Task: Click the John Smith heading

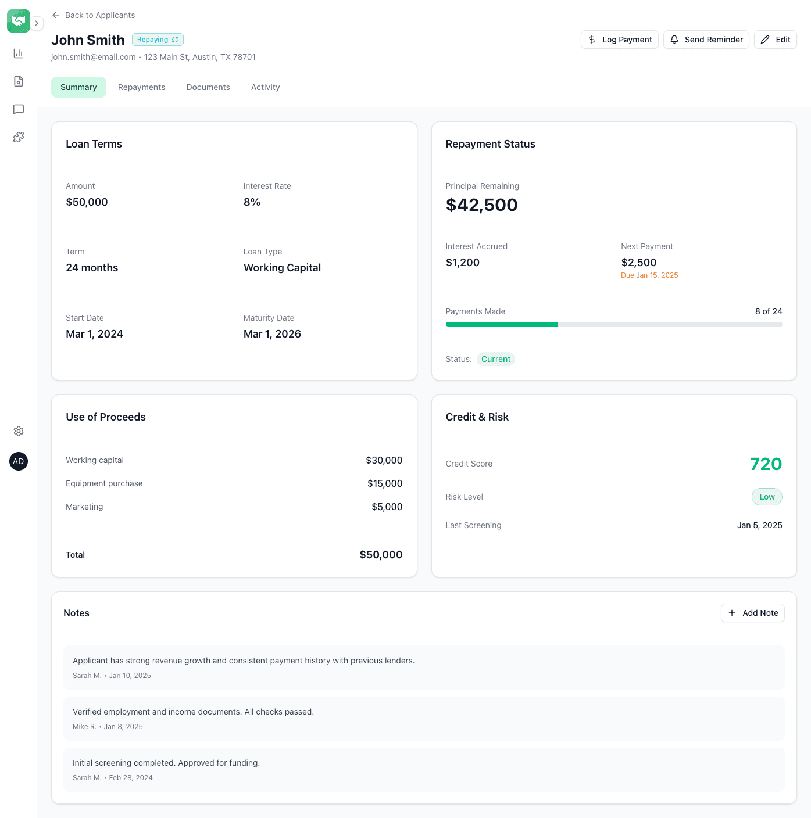Action: tap(88, 40)
